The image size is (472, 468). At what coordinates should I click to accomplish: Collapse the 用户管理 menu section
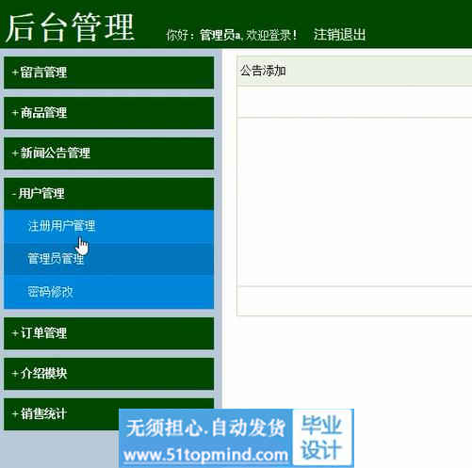point(108,194)
